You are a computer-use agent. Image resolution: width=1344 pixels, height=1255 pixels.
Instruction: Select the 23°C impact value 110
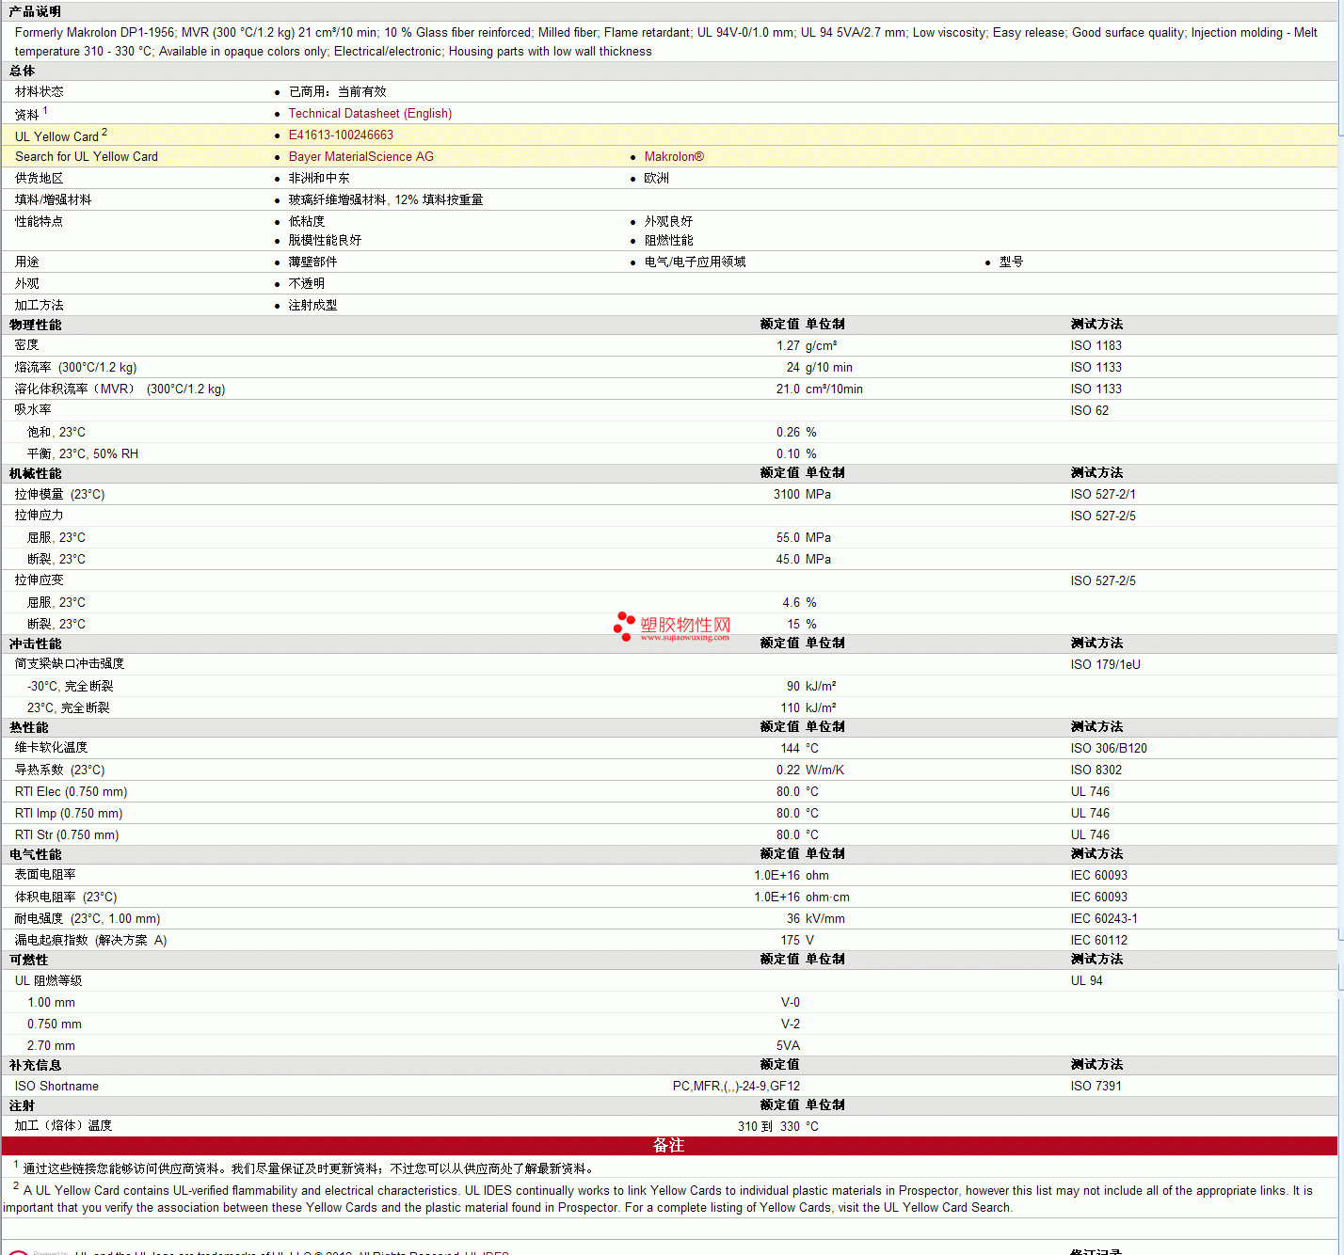(791, 708)
